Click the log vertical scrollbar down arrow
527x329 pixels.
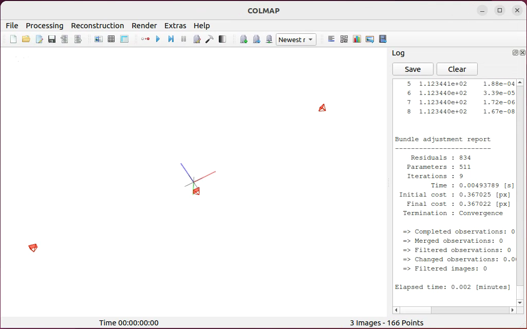pyautogui.click(x=520, y=303)
